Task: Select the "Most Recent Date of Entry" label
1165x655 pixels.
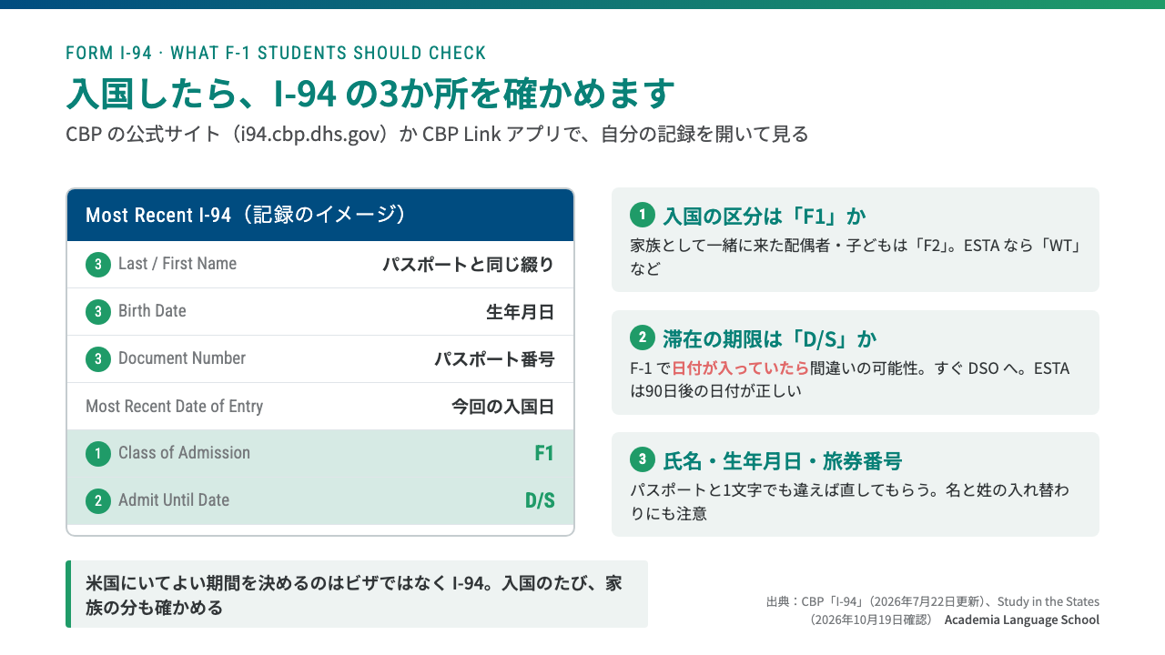Action: pos(174,406)
